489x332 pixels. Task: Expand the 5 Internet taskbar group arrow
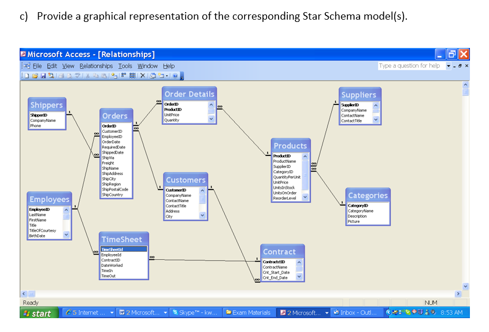pyautogui.click(x=112, y=312)
